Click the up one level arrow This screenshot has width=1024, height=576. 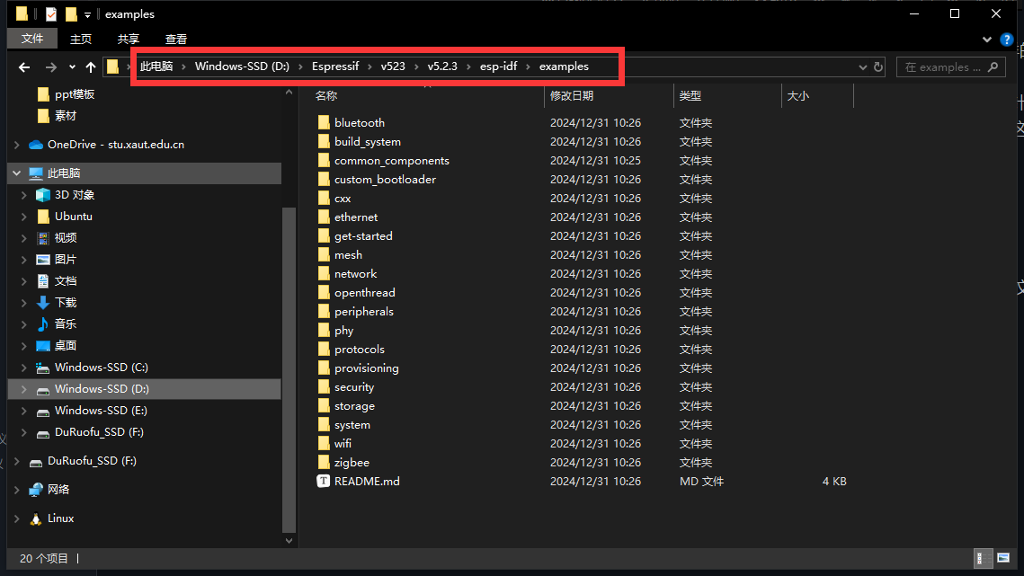(x=91, y=67)
